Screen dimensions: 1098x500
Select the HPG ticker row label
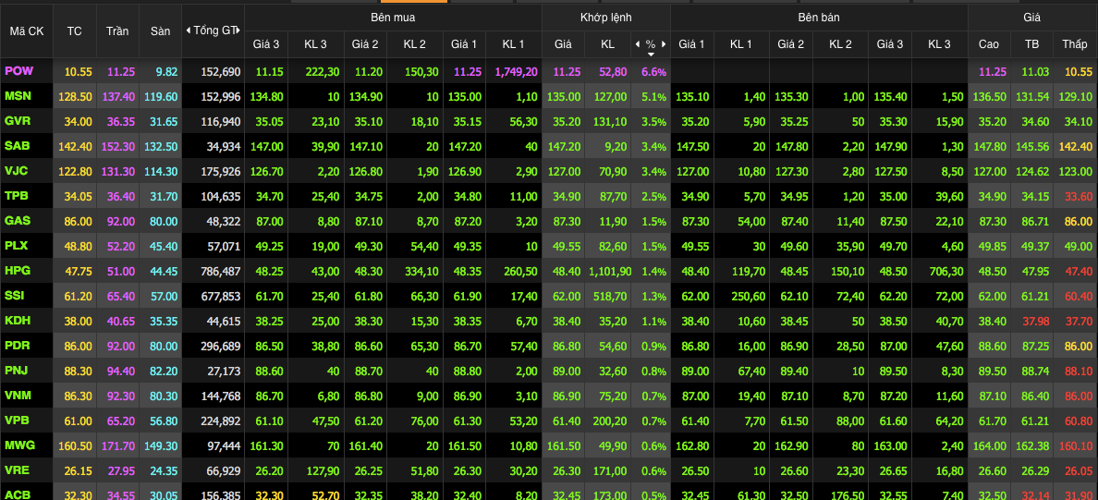[18, 271]
